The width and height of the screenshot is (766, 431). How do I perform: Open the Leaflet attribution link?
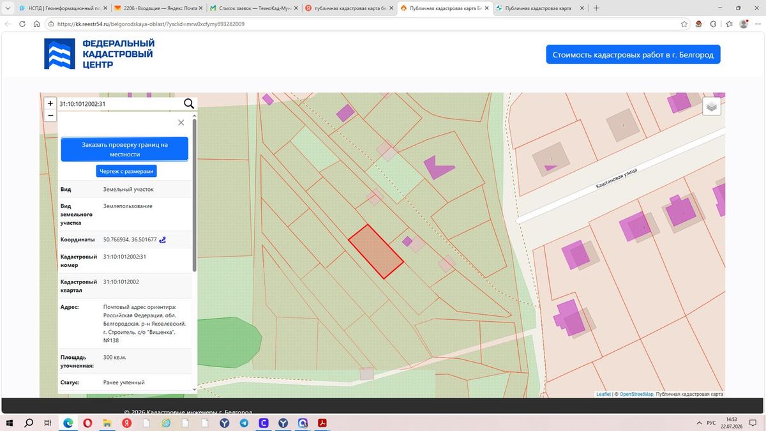tap(603, 394)
